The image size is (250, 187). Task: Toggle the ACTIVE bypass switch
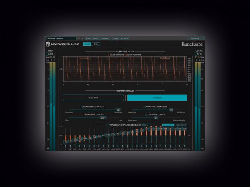[87, 44]
